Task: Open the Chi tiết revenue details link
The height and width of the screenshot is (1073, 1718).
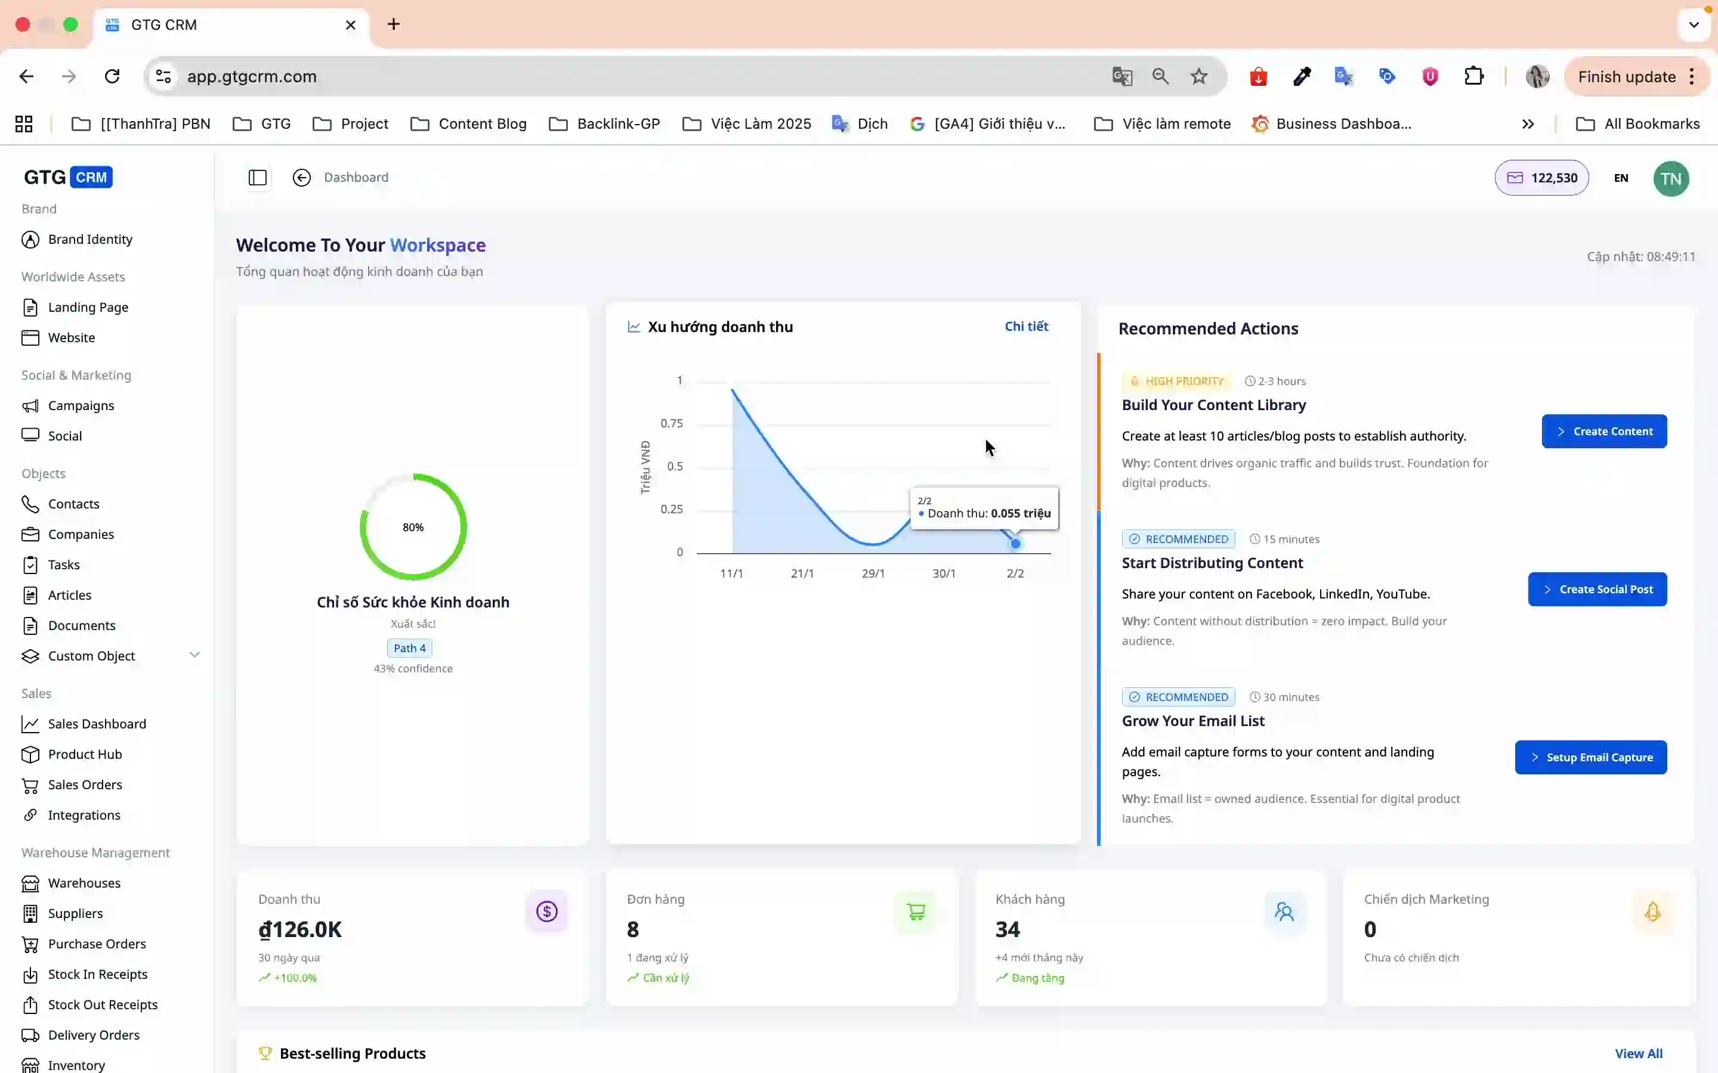Action: pos(1026,327)
